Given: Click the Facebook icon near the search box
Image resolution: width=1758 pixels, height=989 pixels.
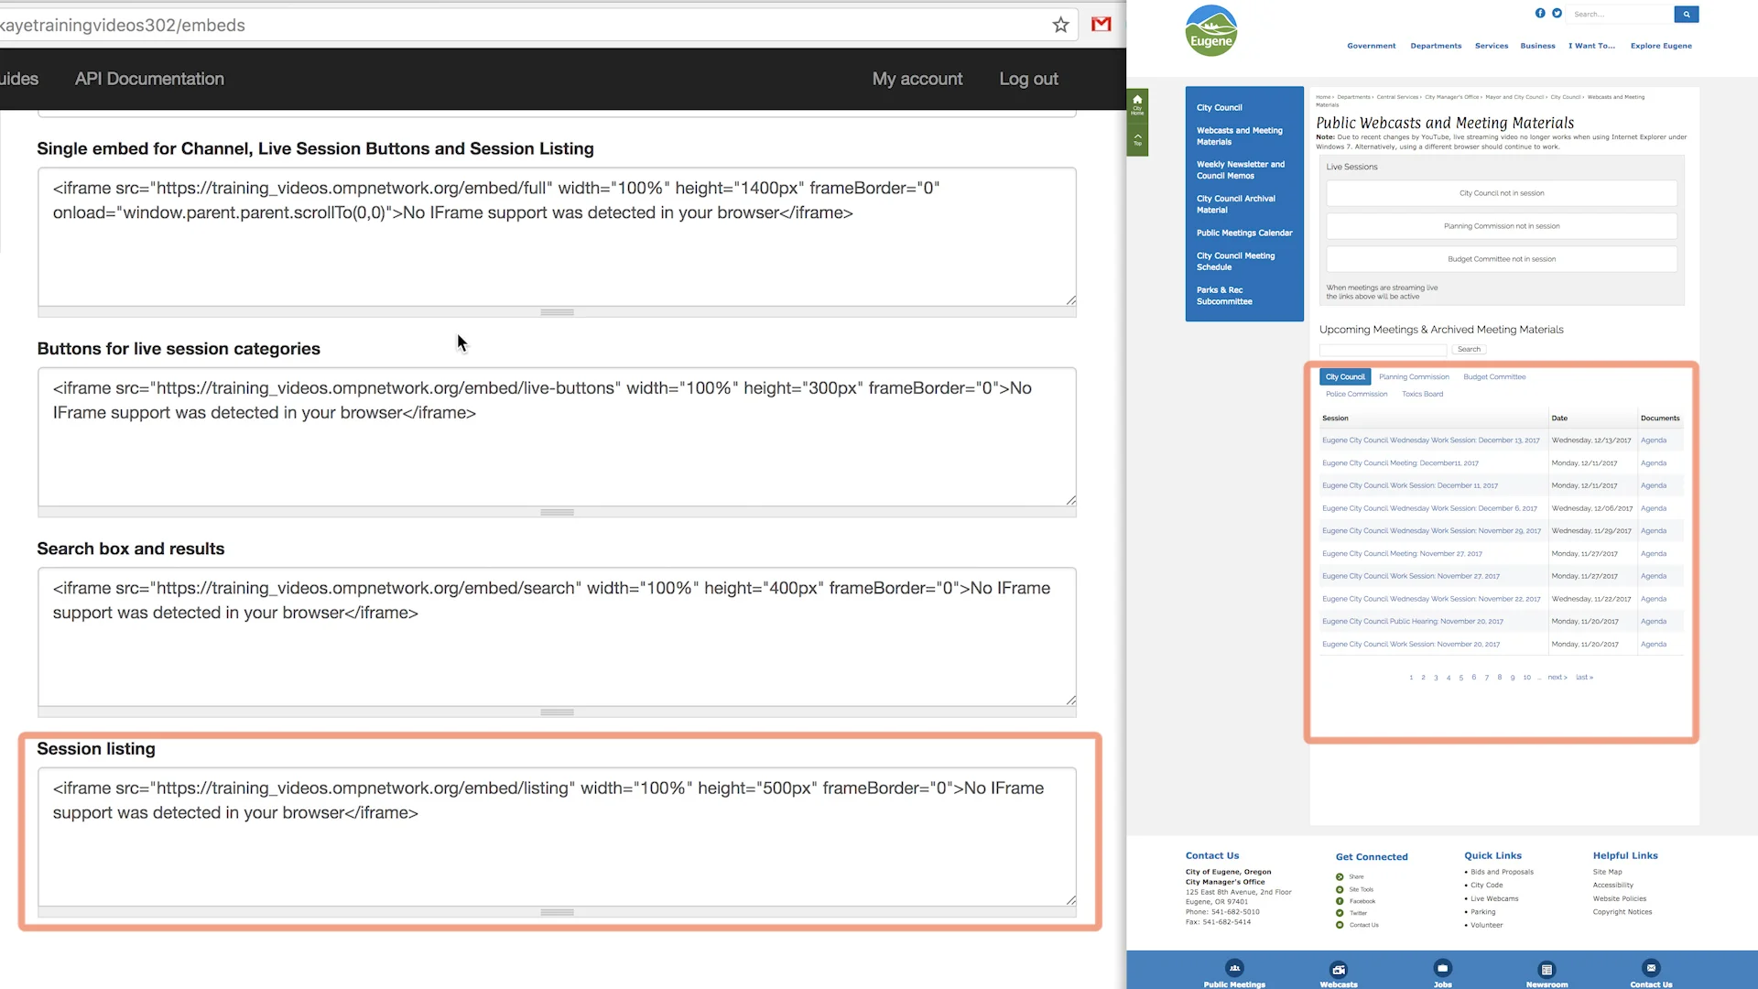Looking at the screenshot, I should coord(1540,14).
